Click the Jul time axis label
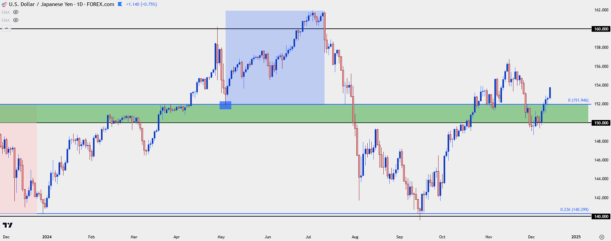The image size is (611, 241). [308, 237]
